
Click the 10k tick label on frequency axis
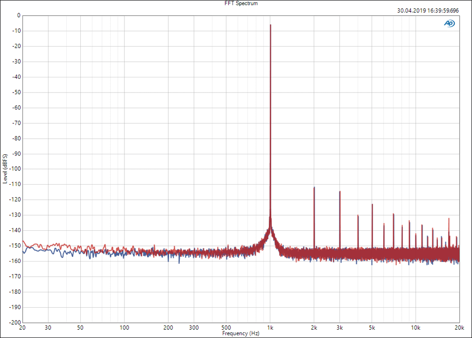point(415,328)
